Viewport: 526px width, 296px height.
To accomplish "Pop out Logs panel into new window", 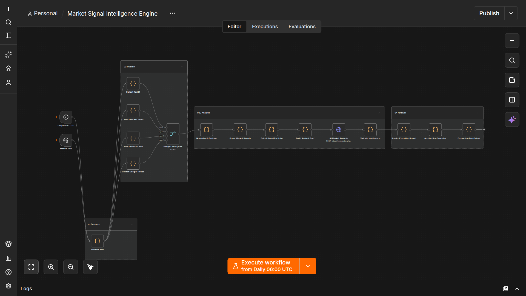I will tap(505, 289).
